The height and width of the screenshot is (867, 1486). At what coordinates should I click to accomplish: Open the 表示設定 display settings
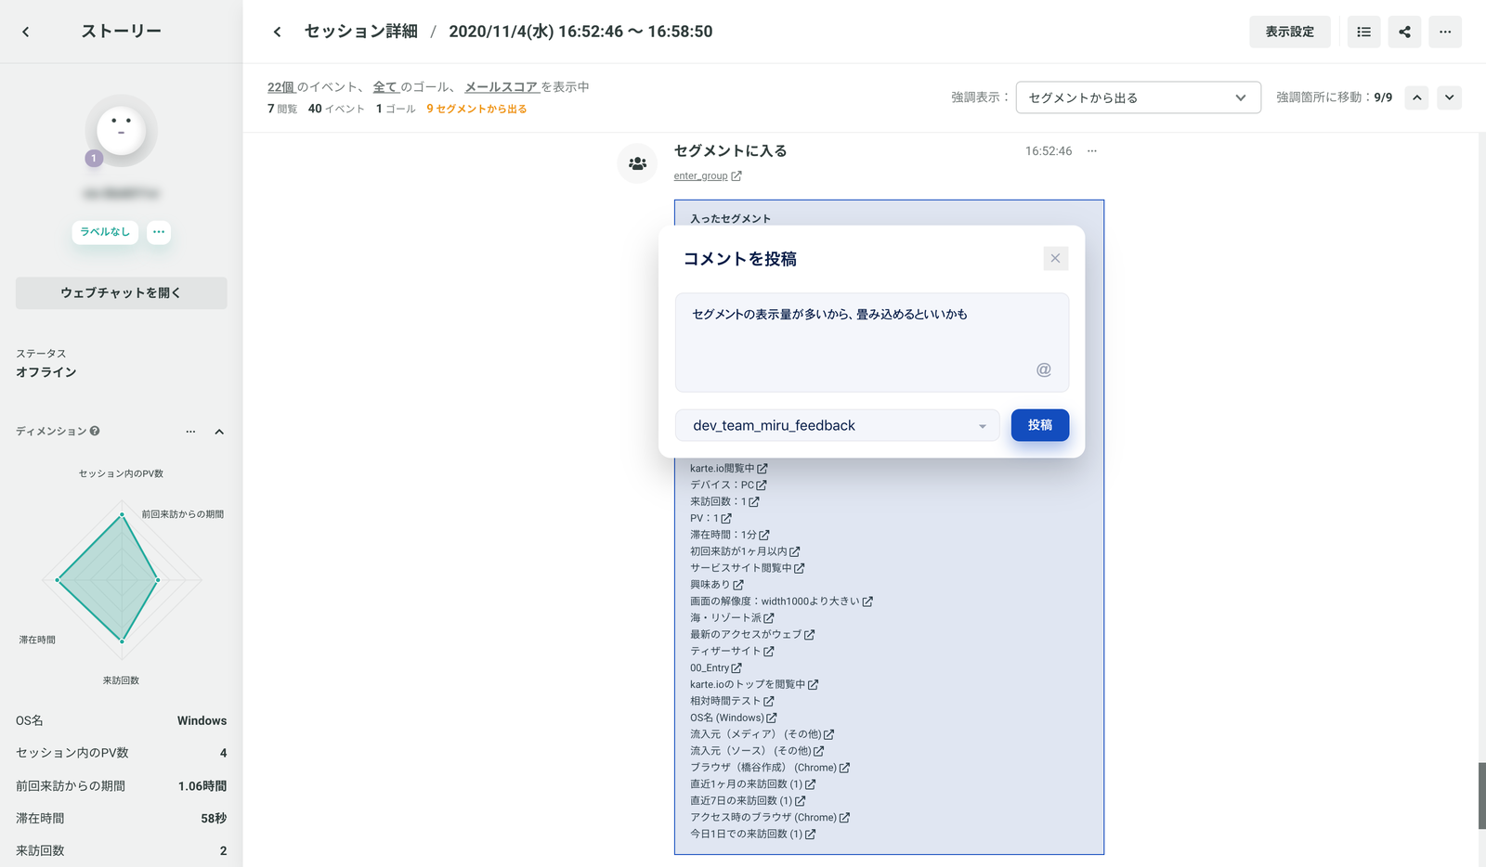click(x=1289, y=32)
